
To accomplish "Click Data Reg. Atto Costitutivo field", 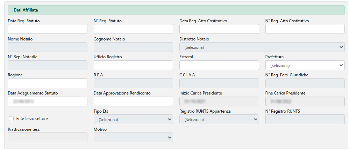I will point(219,29).
